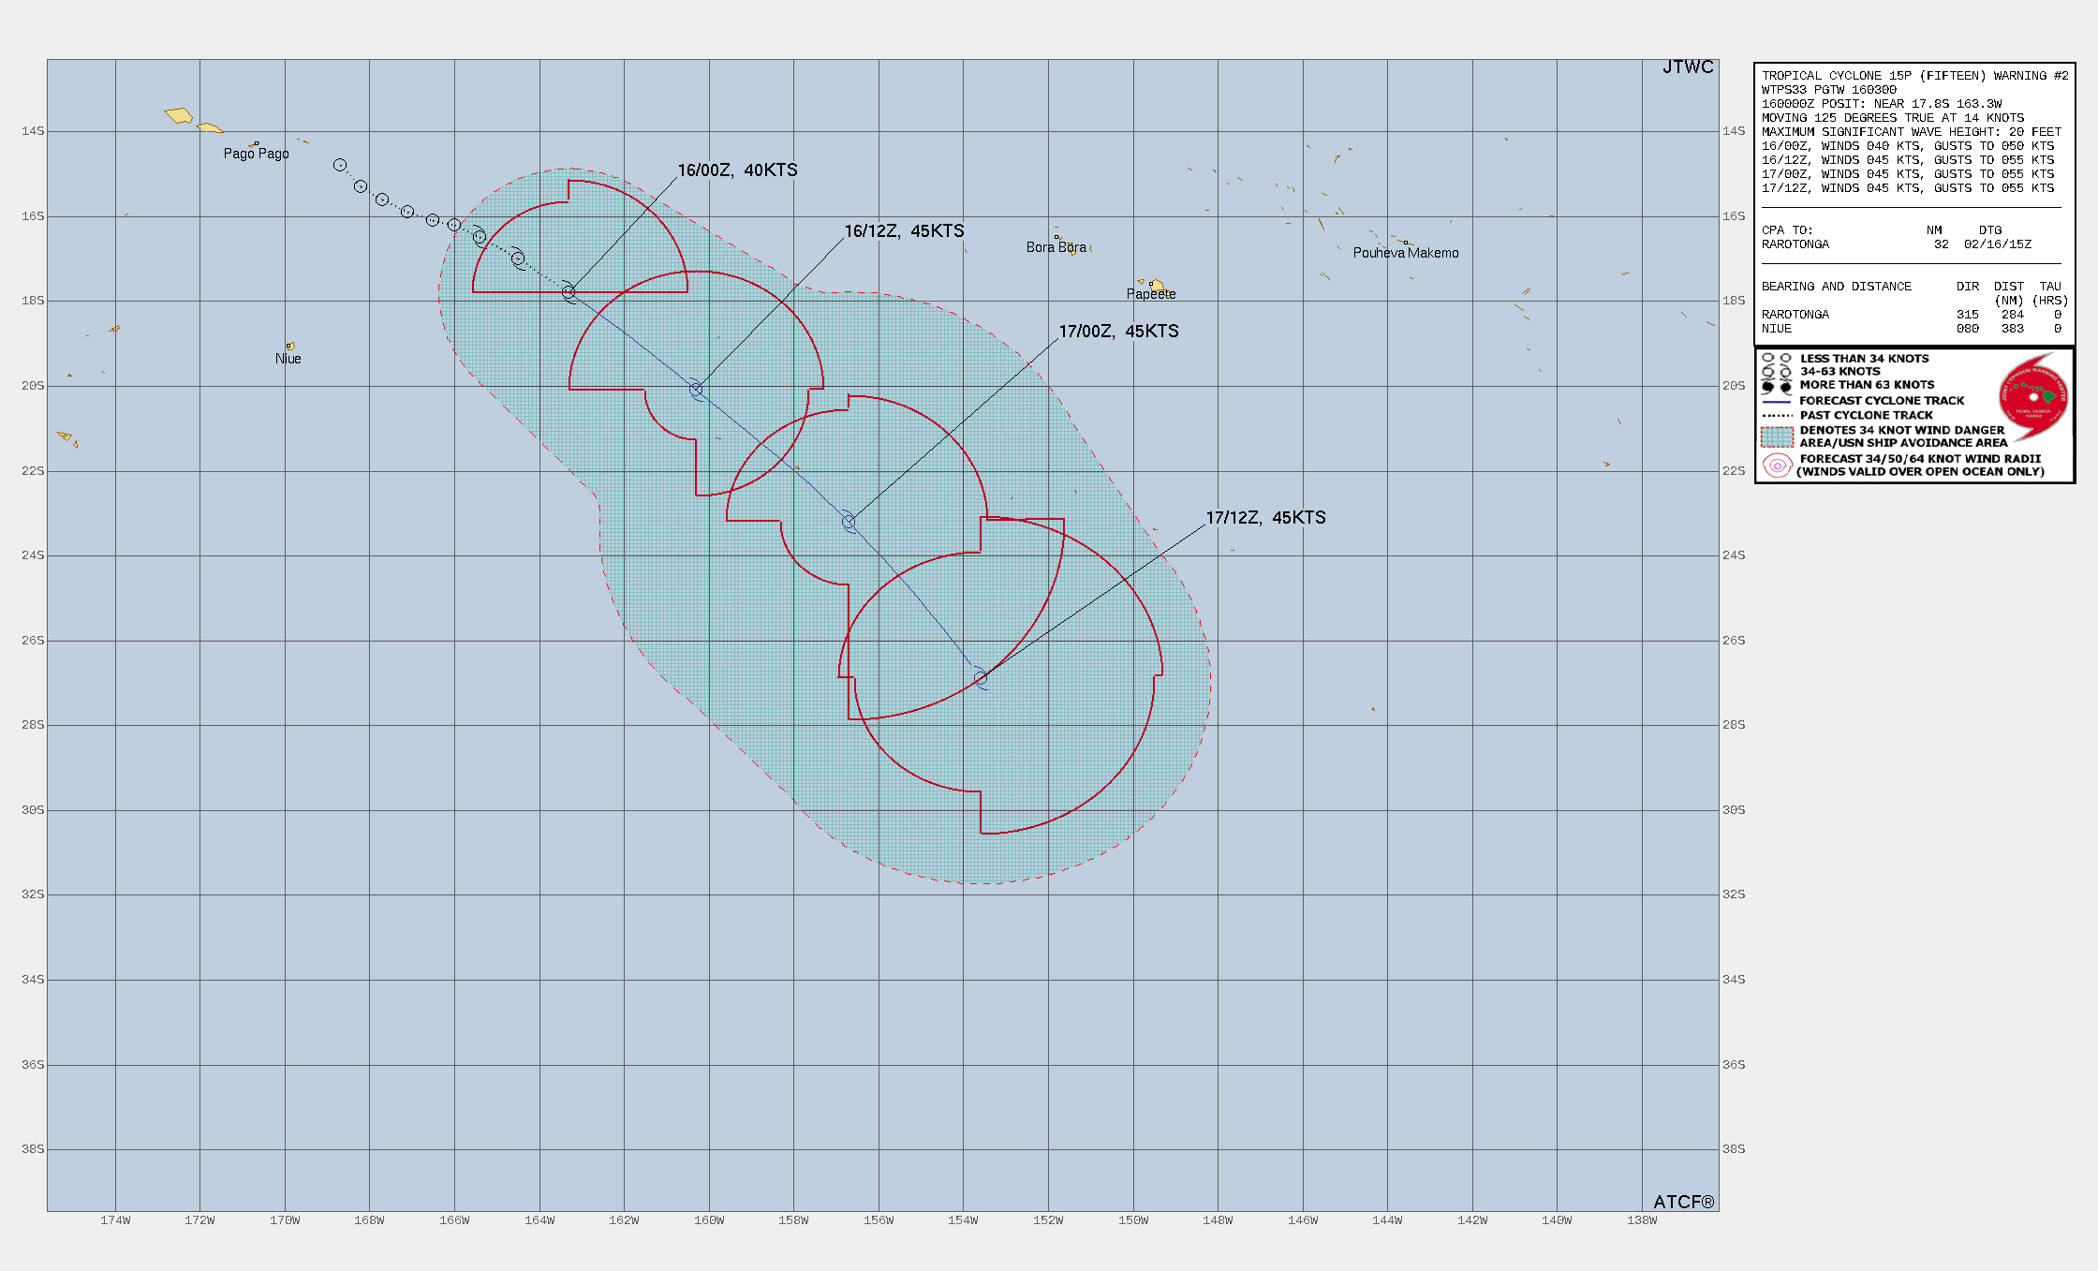Click the '17/12Z, 45KTS' forecast label

coord(1265,518)
